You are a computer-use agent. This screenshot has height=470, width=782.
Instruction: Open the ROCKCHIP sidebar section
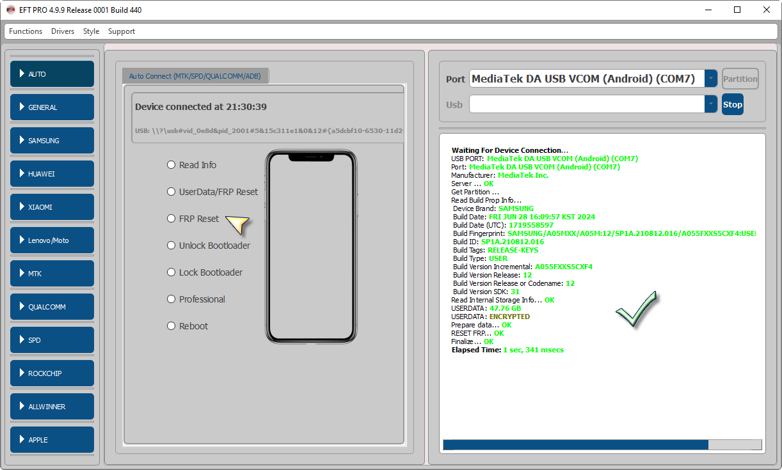click(52, 373)
